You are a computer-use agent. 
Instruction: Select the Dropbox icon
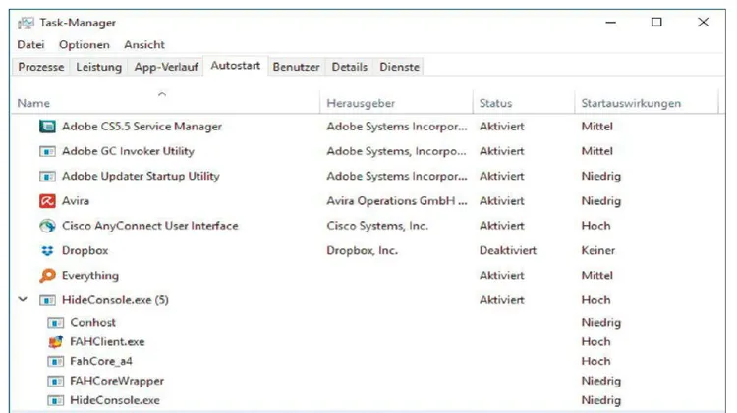coord(47,250)
